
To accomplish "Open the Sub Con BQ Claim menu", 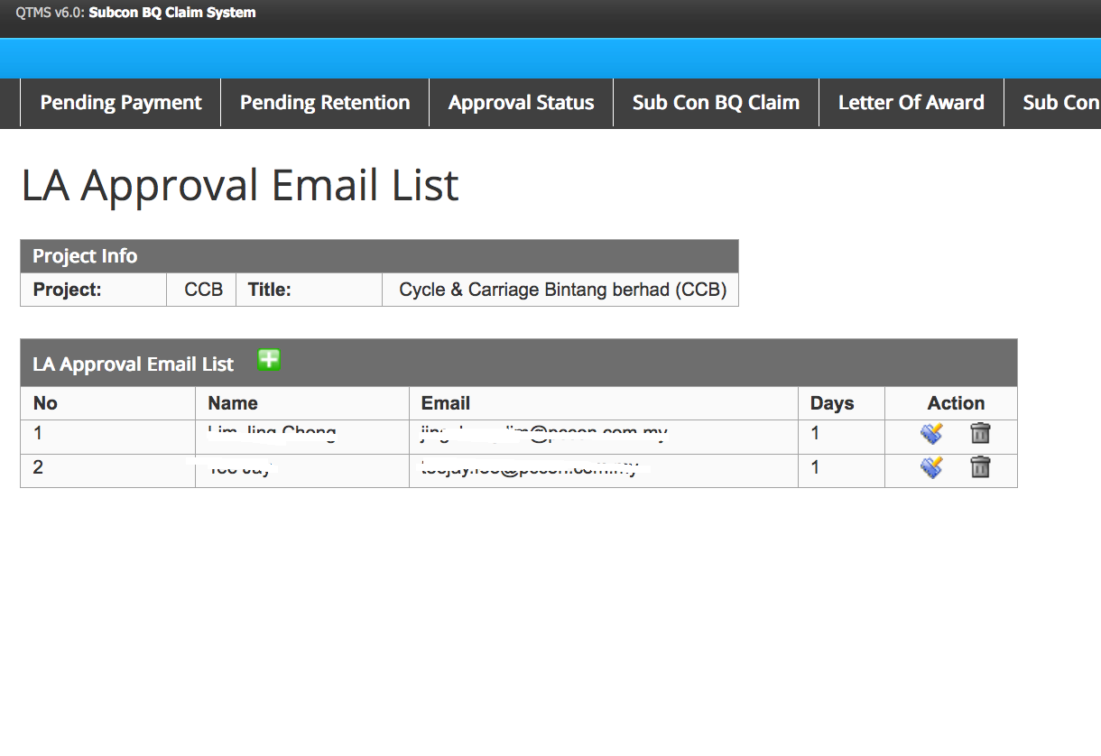I will [x=716, y=103].
